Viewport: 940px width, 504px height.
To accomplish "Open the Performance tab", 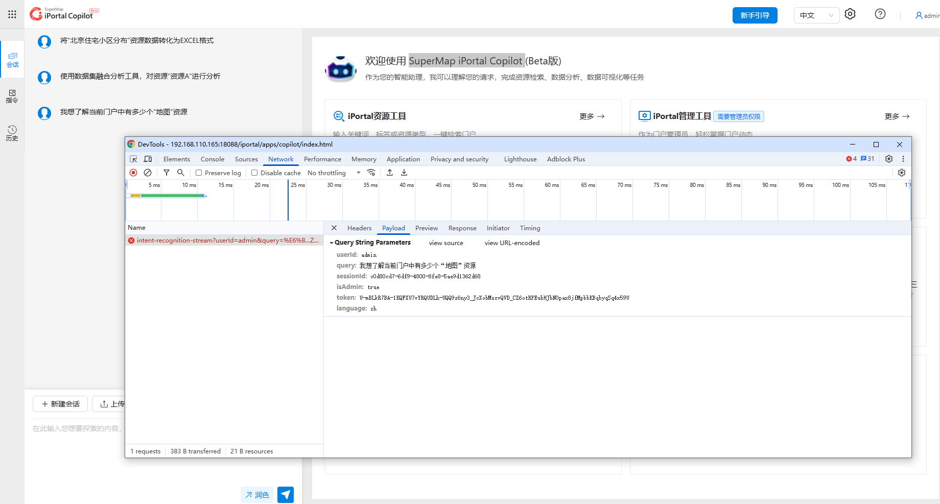I will 322,159.
